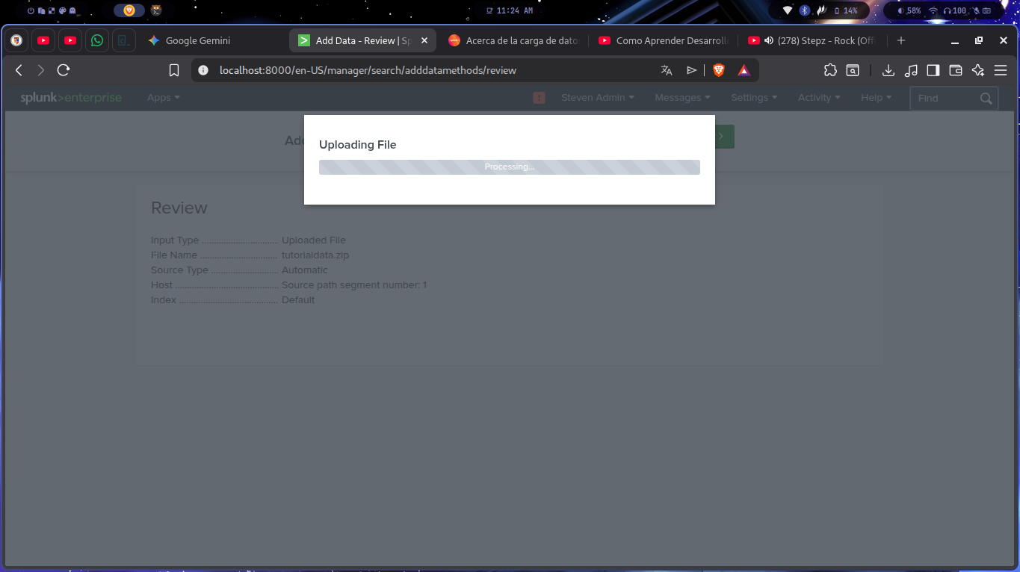Open the browser downloads icon
Screen dimensions: 1020x572
coord(888,70)
